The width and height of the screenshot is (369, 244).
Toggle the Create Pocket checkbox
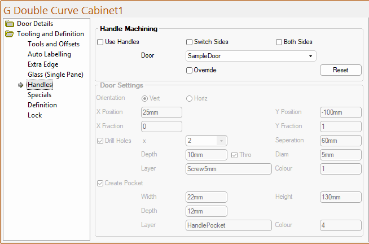point(100,183)
